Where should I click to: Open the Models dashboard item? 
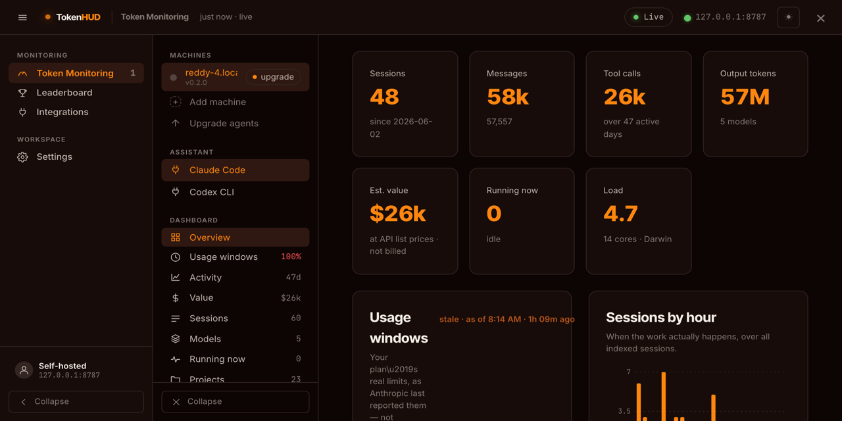(235, 339)
